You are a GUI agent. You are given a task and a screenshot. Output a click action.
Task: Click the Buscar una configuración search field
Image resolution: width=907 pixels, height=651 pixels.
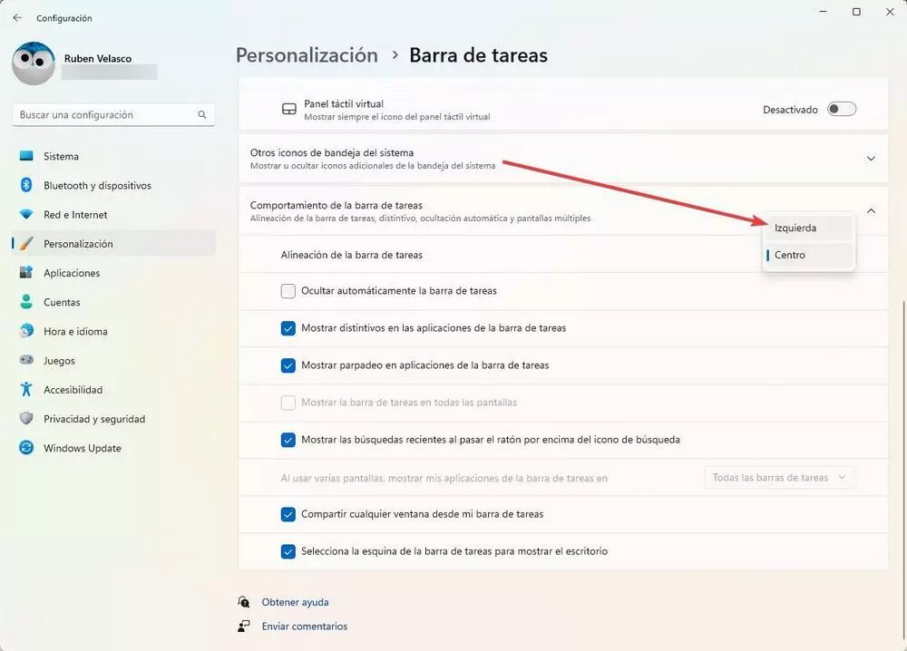tap(104, 115)
